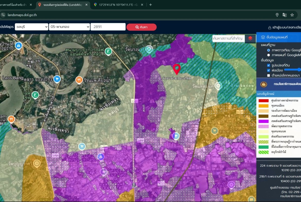Click the login/register link at top right
Image resolution: width=301 pixels, height=202 pixels.
[x=284, y=28]
